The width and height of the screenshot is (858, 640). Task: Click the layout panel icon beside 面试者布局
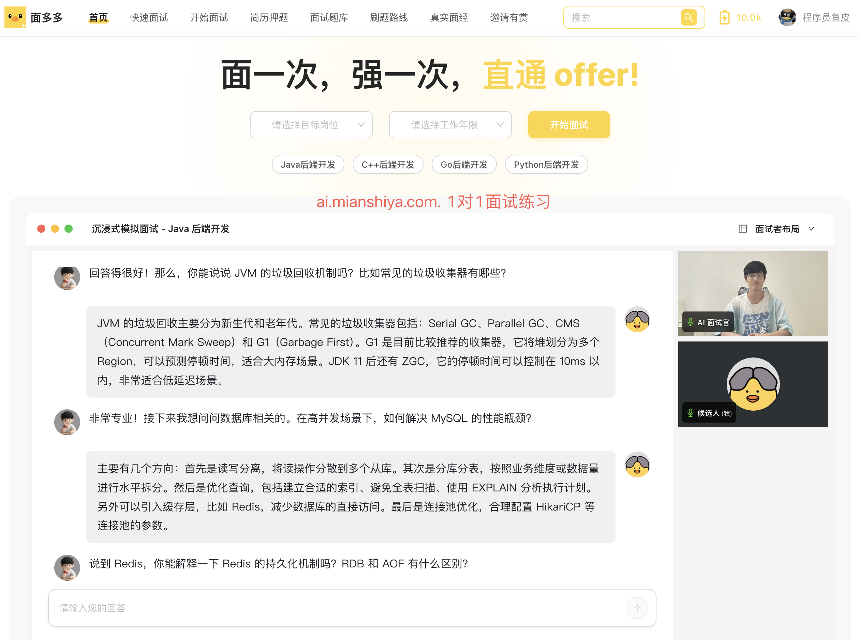tap(742, 229)
